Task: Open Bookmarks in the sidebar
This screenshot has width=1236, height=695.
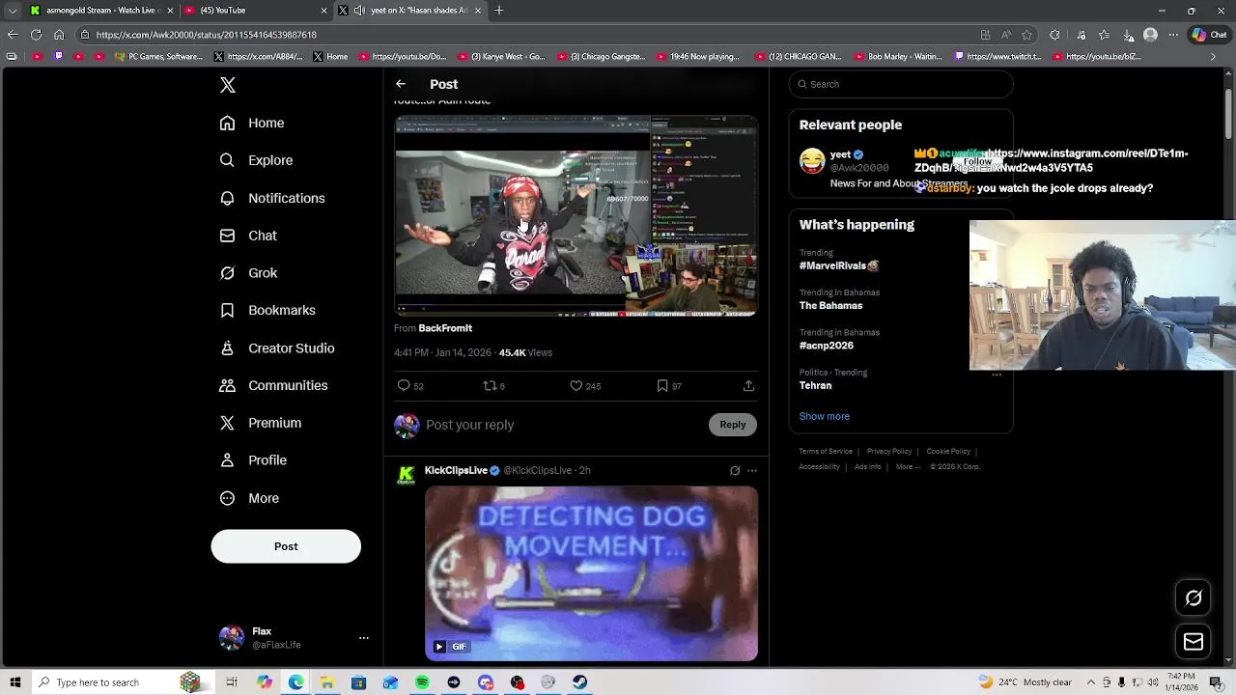Action: click(x=267, y=310)
